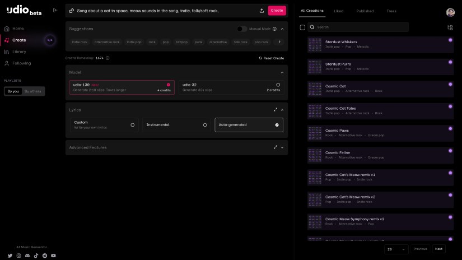Collapse the Lyrics section chevron

[x=282, y=110]
